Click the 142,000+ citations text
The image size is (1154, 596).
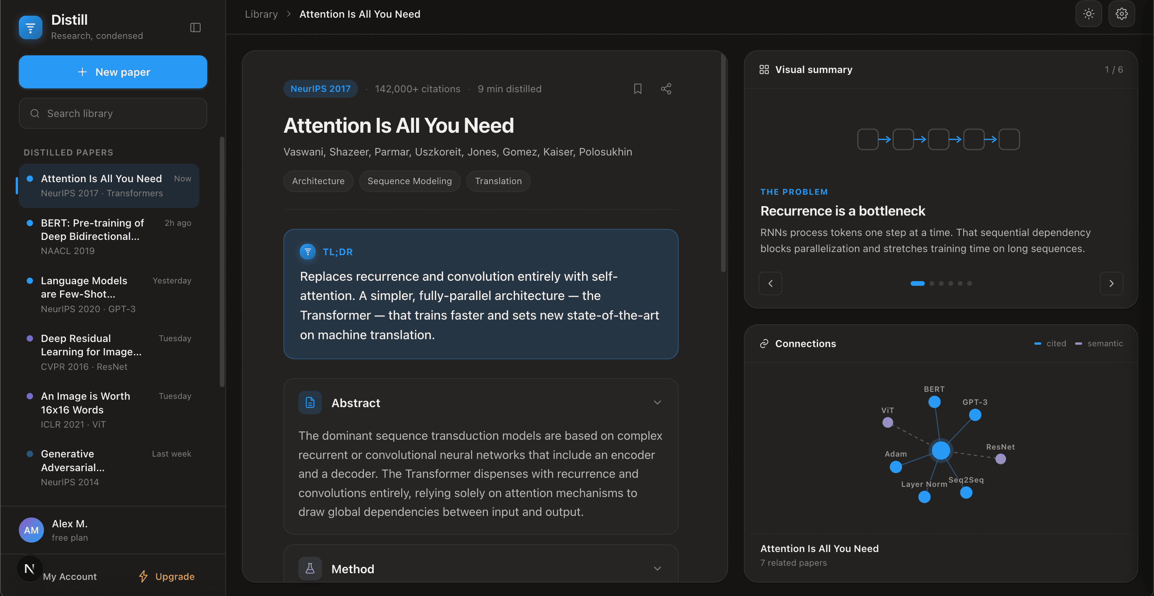(x=418, y=89)
